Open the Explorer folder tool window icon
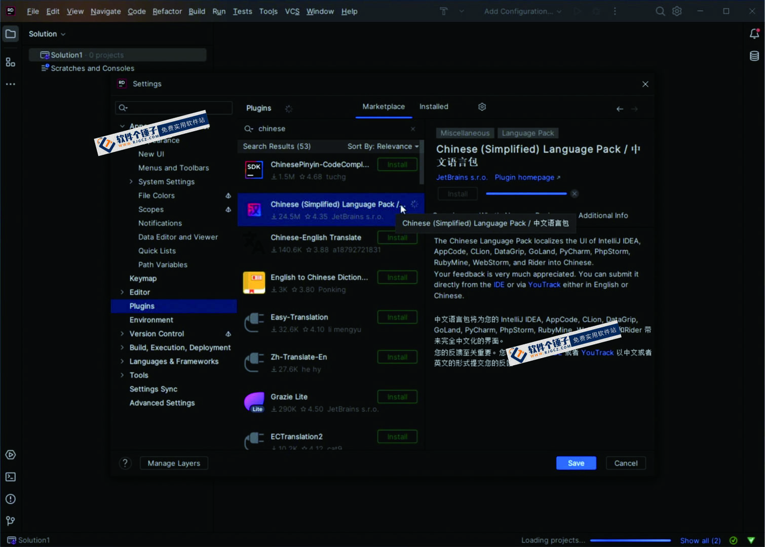This screenshot has width=765, height=547. pos(10,34)
